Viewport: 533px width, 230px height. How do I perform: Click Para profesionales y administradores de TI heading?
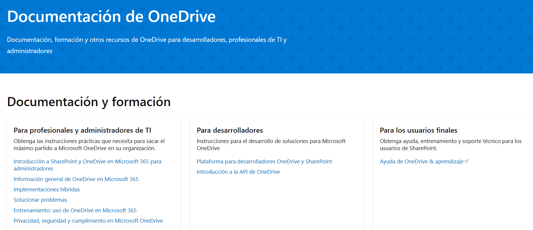tap(82, 130)
